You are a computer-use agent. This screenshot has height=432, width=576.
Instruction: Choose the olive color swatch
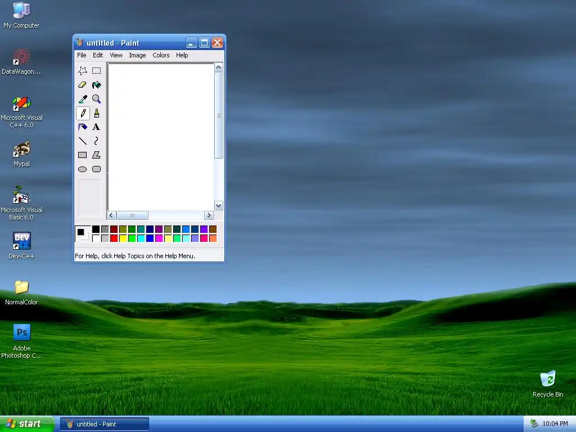[x=123, y=229]
